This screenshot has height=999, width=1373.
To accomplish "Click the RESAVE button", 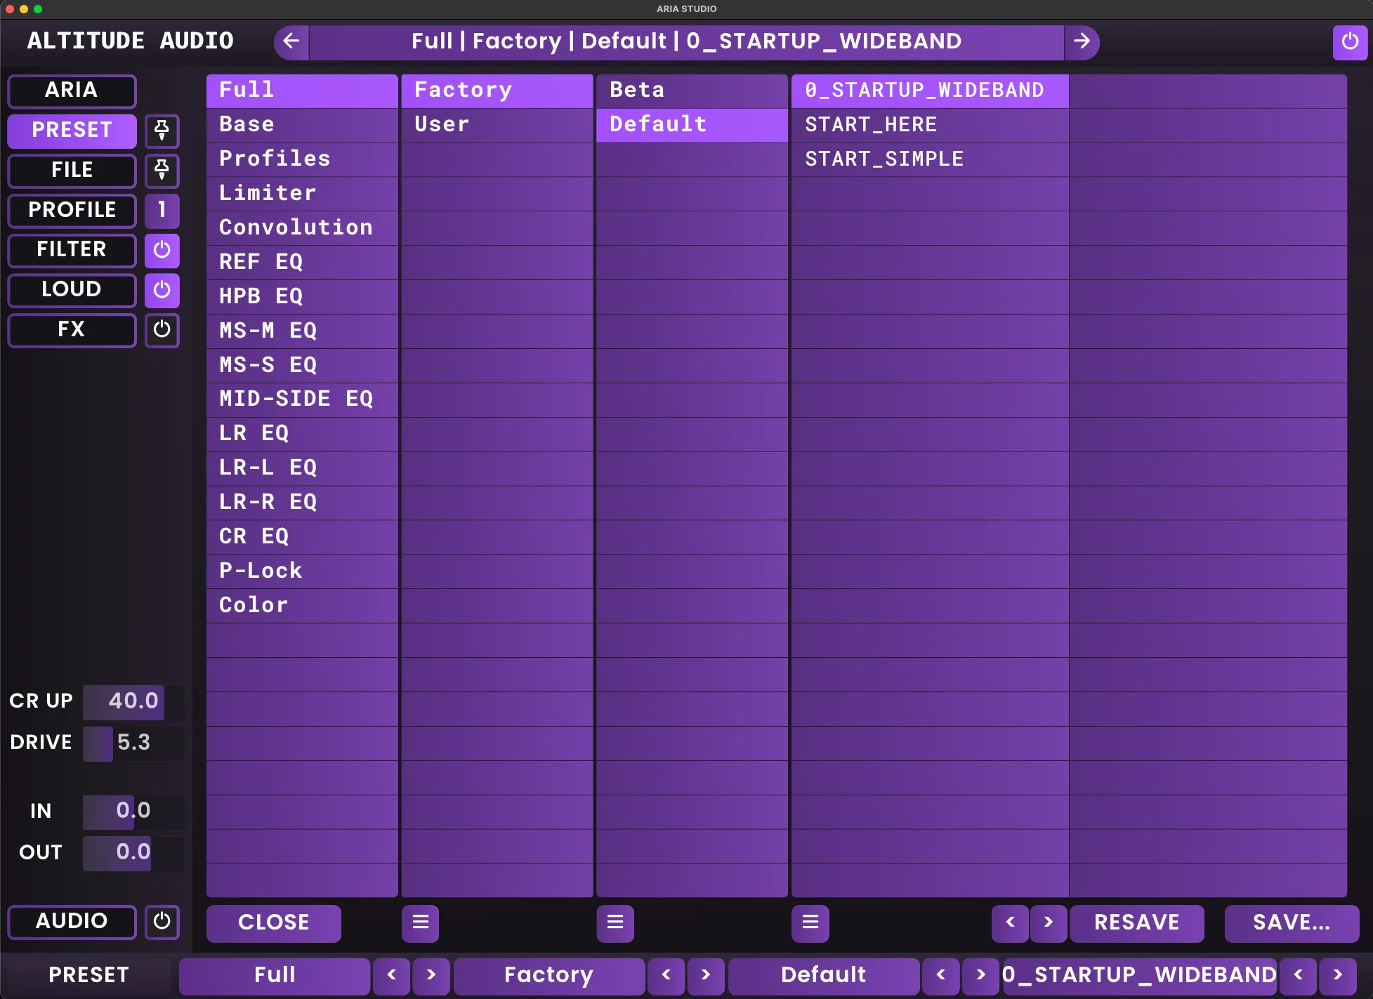I will coord(1136,922).
